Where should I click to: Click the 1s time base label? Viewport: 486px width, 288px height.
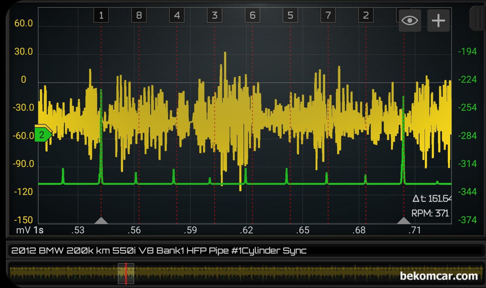point(38,230)
